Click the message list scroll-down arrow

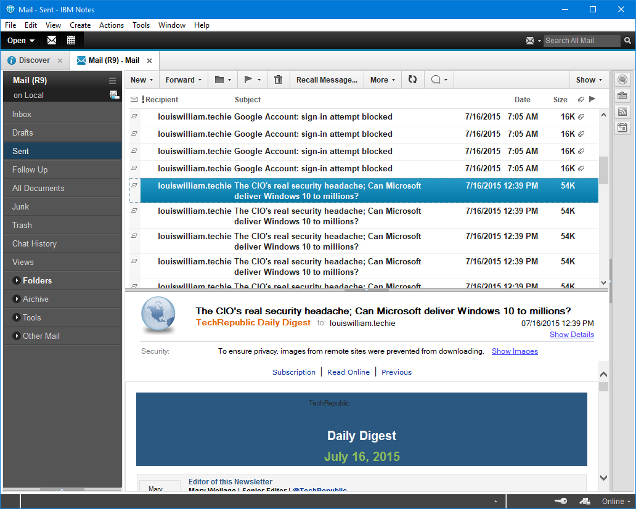[603, 283]
